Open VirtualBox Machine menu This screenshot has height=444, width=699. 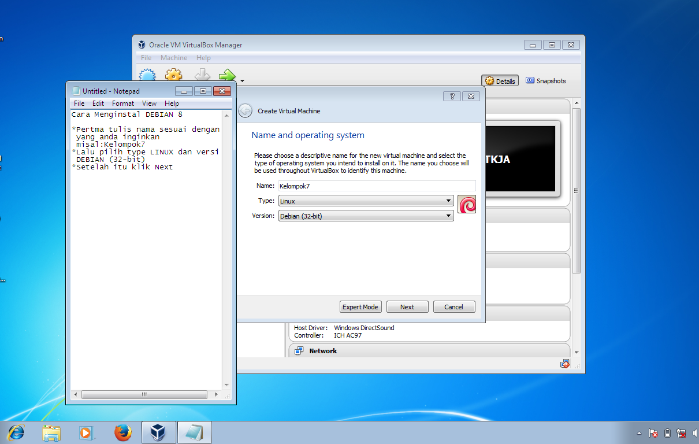174,58
